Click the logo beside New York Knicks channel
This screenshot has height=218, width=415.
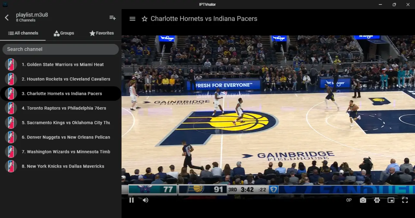[x=11, y=166]
